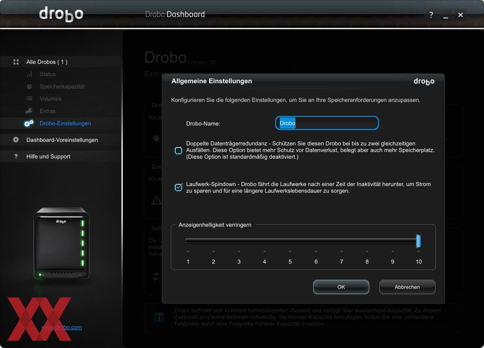Click the brightness slider handle
The image size is (484, 348).
click(419, 241)
